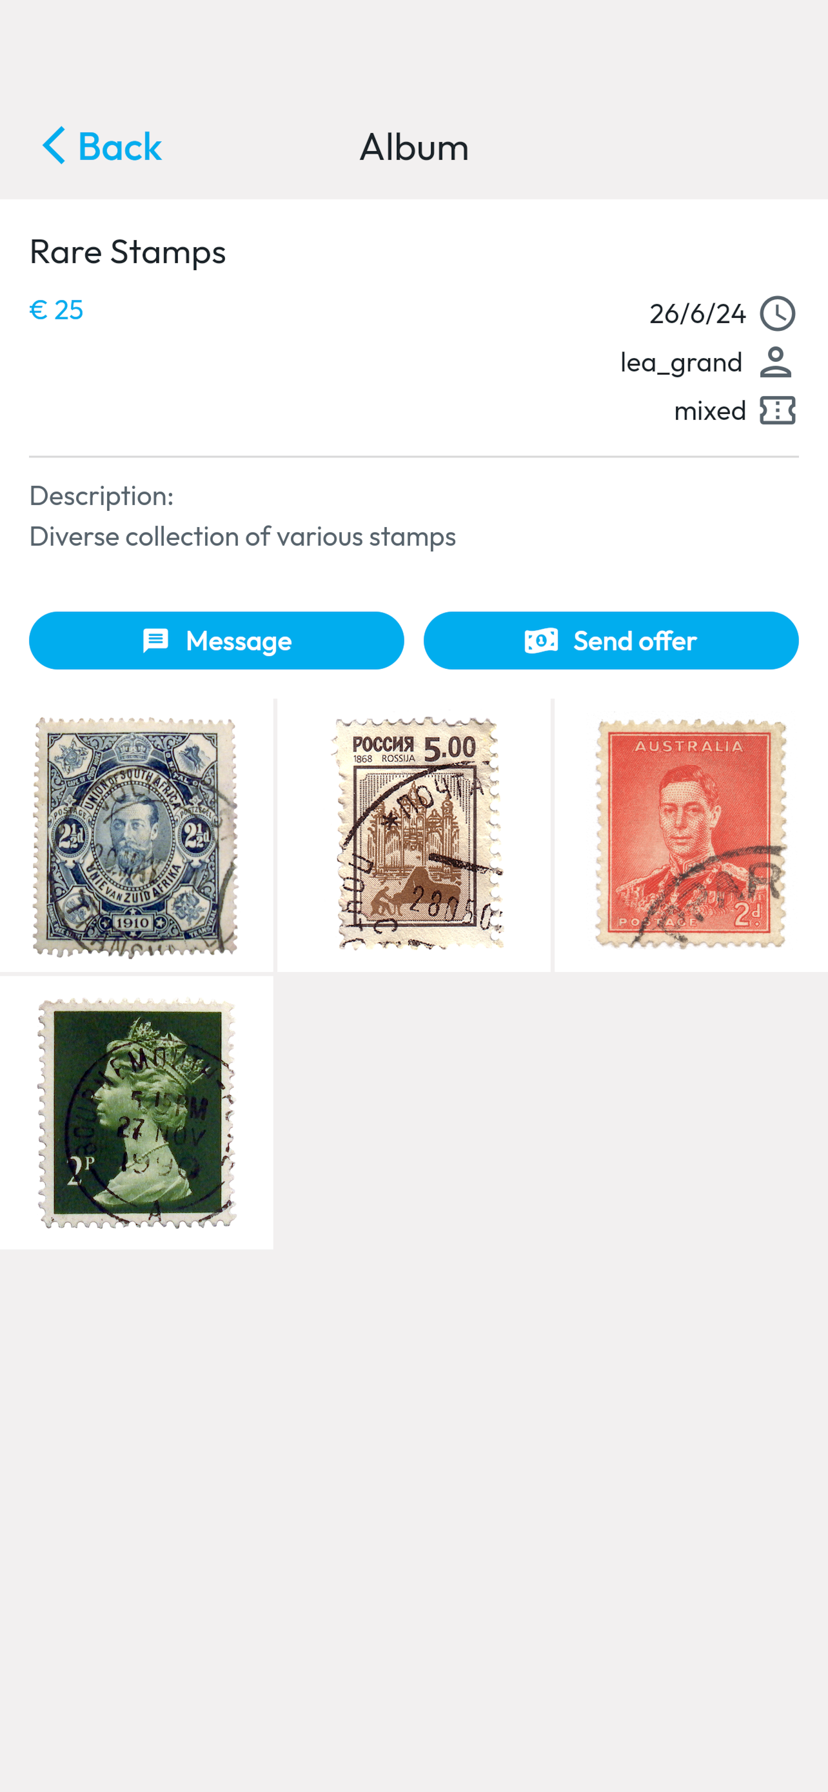
Task: Click the money icon in Send offer button
Action: coord(541,641)
